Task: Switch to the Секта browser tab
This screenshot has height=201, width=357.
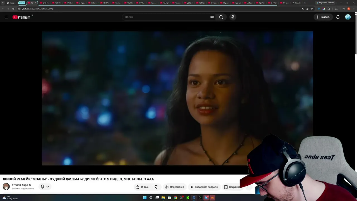Action: (116, 3)
